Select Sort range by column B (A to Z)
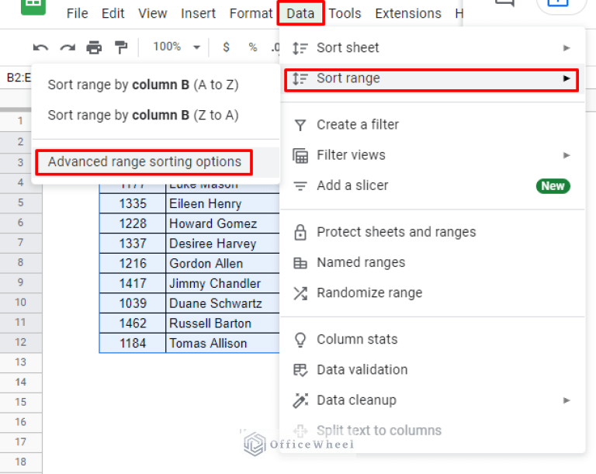 143,85
